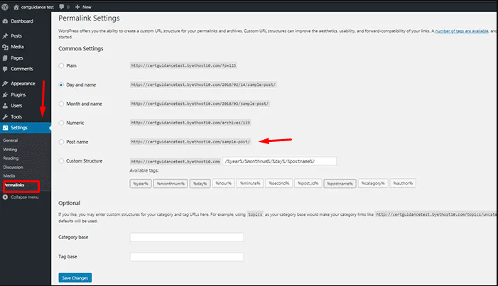Click the Category base input field

pos(187,238)
